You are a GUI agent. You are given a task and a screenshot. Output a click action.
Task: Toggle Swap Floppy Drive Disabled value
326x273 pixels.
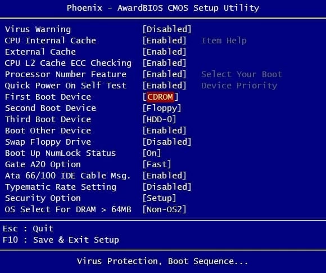[167, 142]
